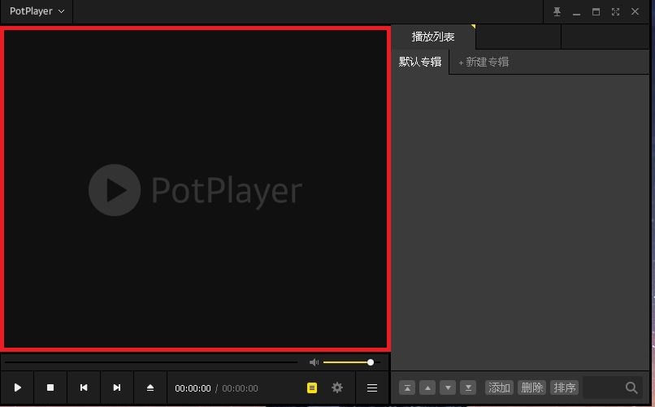The height and width of the screenshot is (407, 655).
Task: Enter fullscreen mode from the title bar
Action: pyautogui.click(x=615, y=11)
